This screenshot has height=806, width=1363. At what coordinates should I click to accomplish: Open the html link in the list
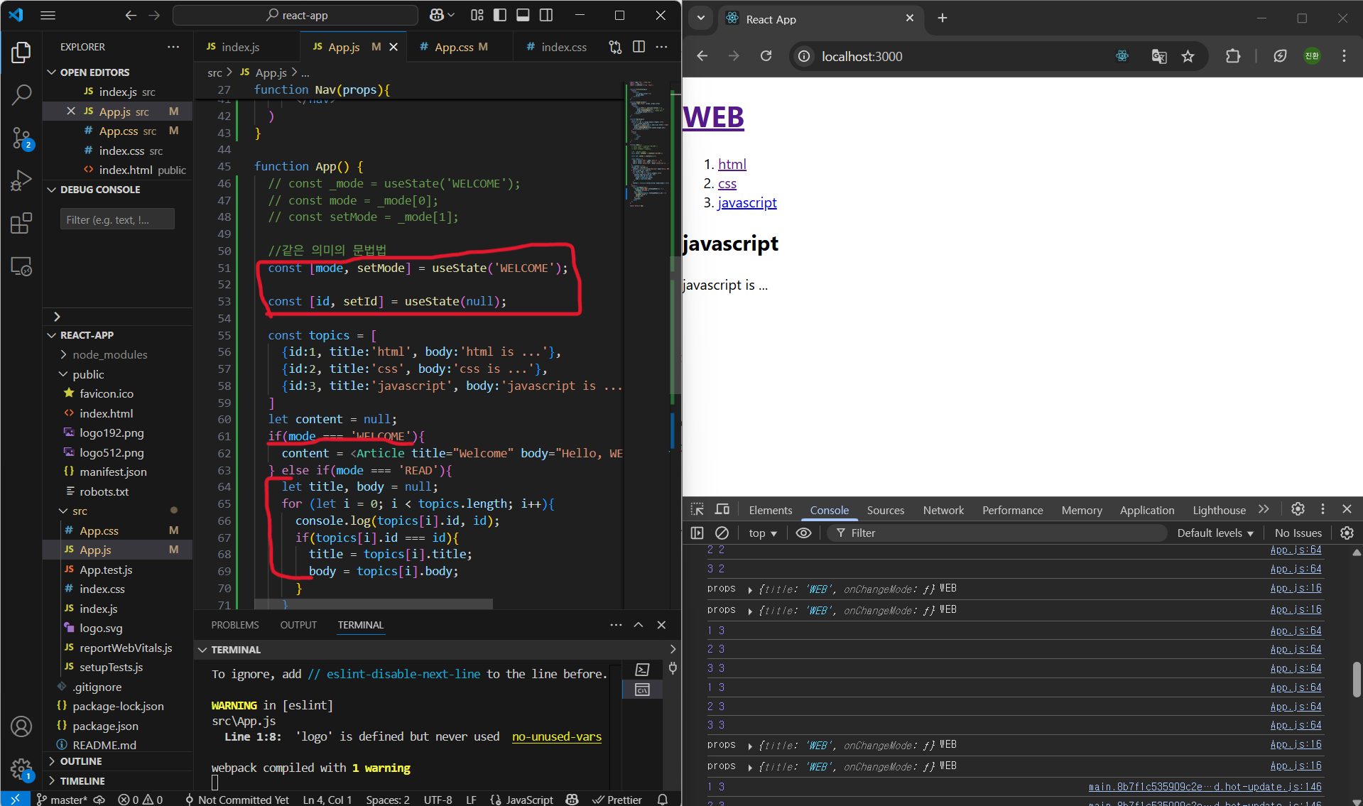732,164
